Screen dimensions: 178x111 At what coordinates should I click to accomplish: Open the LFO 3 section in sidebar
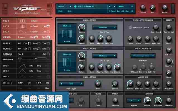(26, 77)
